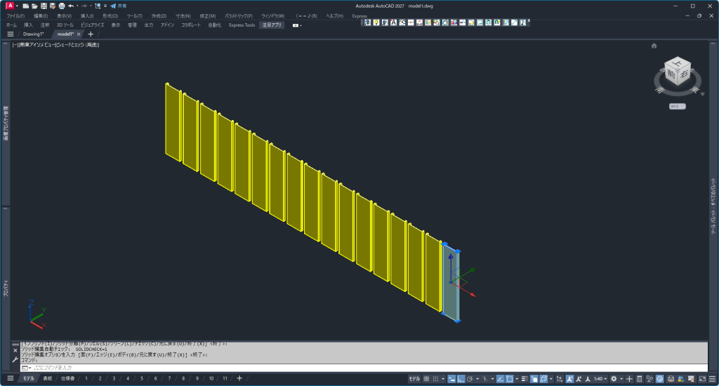
Task: Click the Open file folder icon
Action: click(x=34, y=6)
